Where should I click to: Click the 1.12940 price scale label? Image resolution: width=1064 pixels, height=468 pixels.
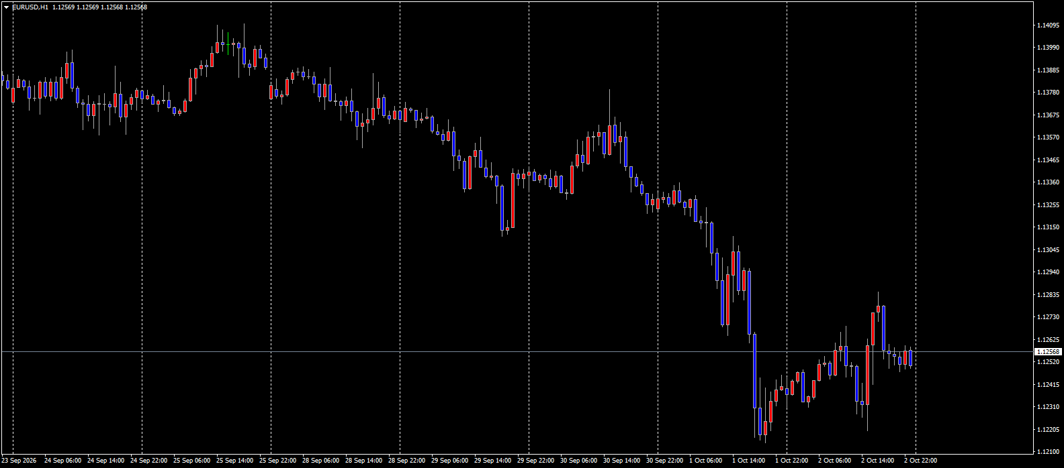point(1048,272)
